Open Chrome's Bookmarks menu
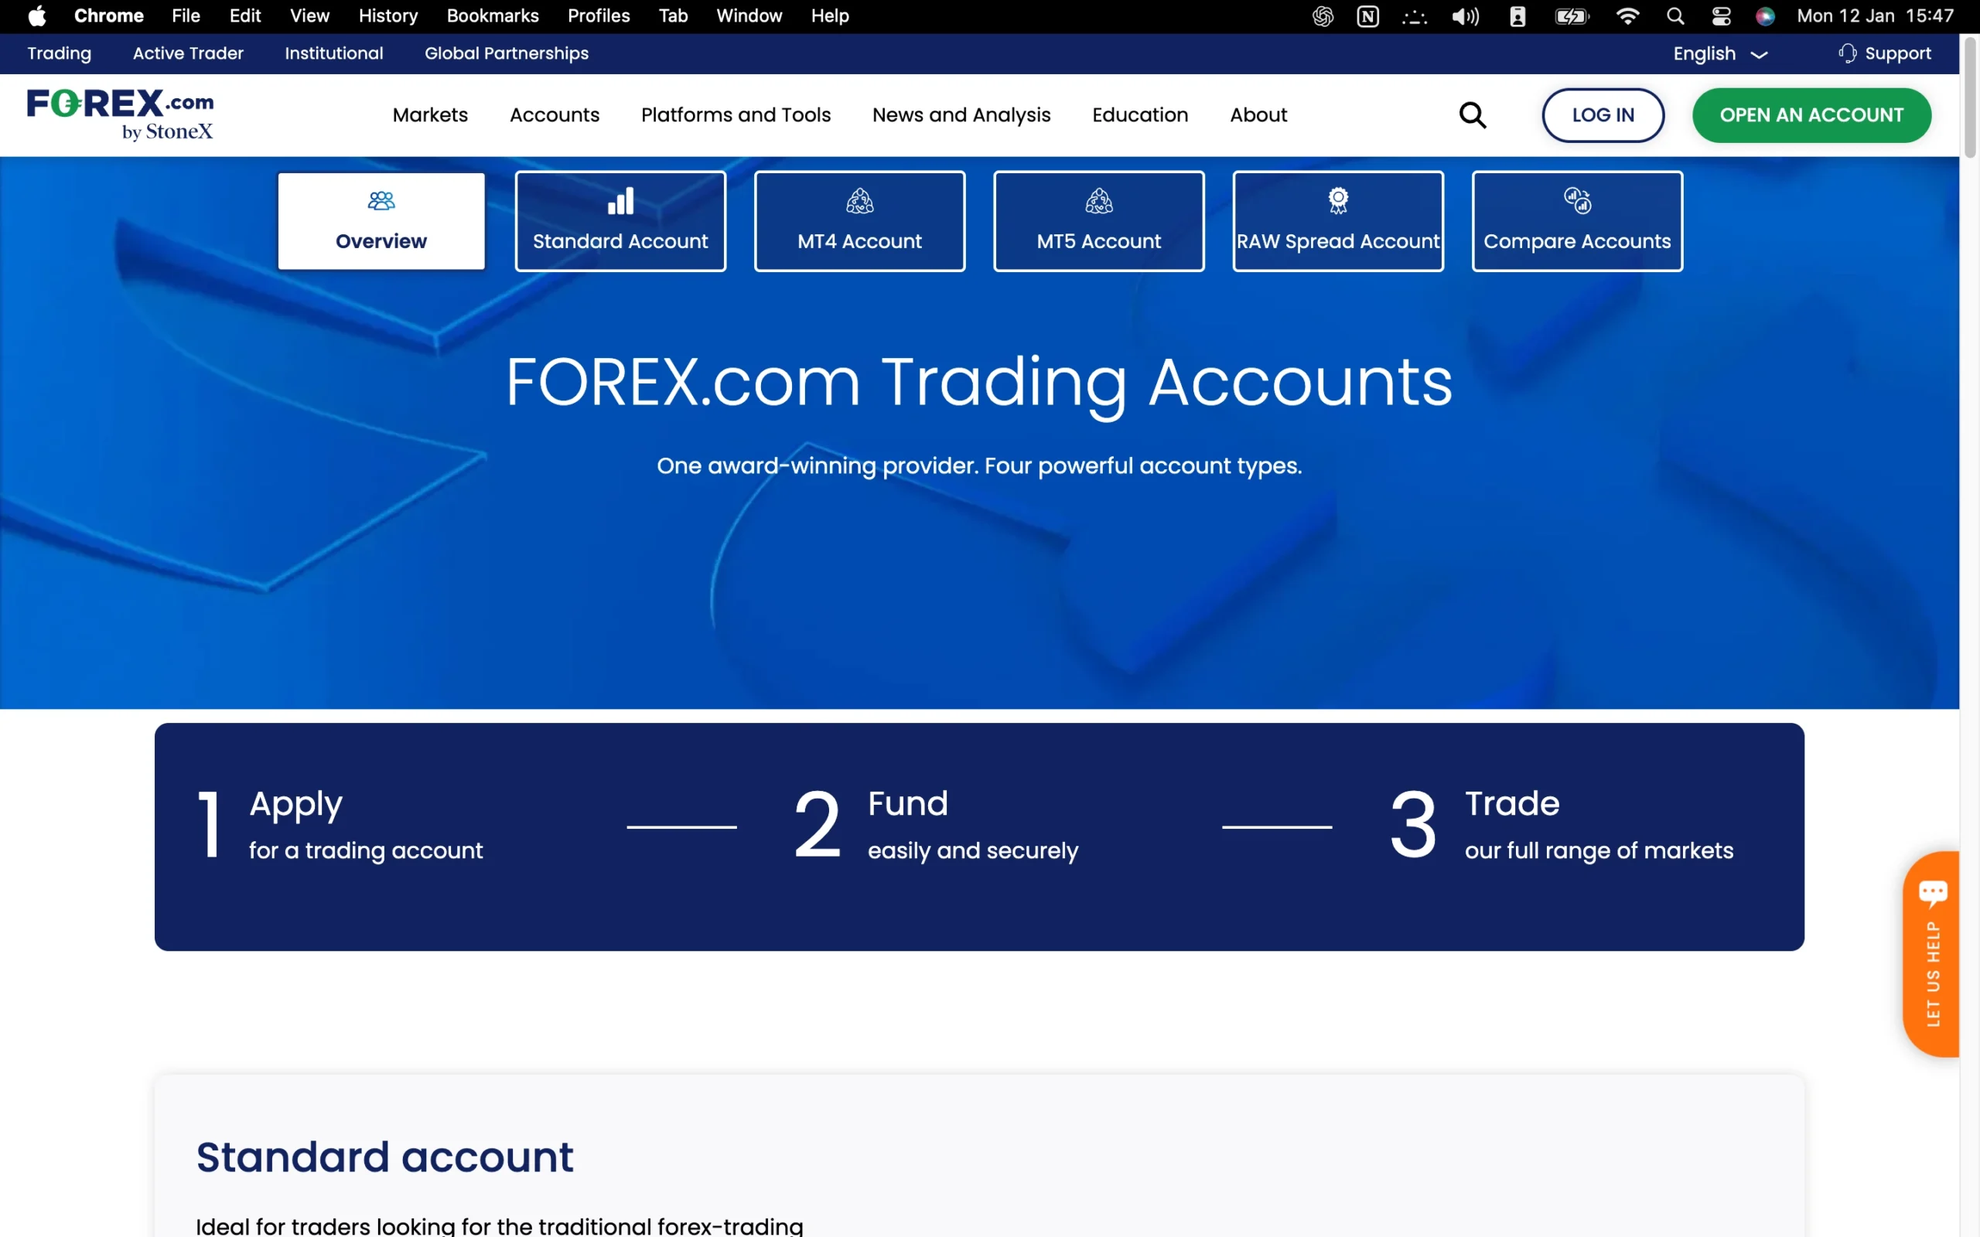1980x1237 pixels. click(x=492, y=15)
